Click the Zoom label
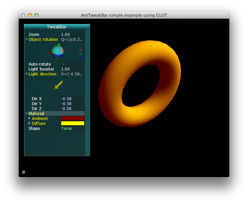 point(34,34)
